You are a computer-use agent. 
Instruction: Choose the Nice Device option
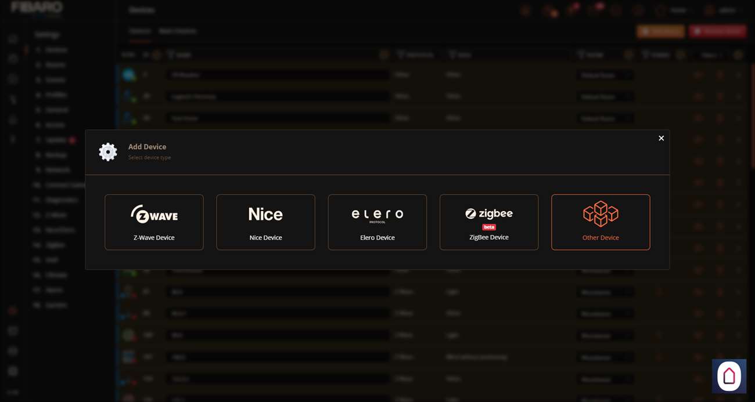point(265,222)
